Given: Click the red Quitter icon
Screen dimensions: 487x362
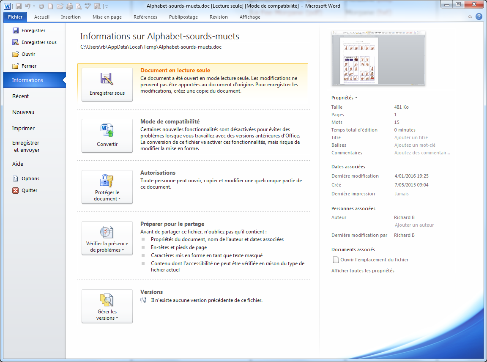Looking at the screenshot, I should 16,190.
